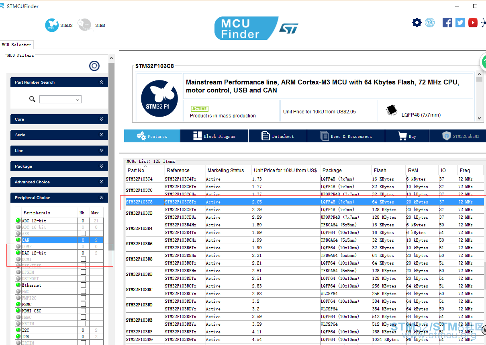Click the ST logo in the header
Viewport: 486px width, 345px height.
pos(289,28)
